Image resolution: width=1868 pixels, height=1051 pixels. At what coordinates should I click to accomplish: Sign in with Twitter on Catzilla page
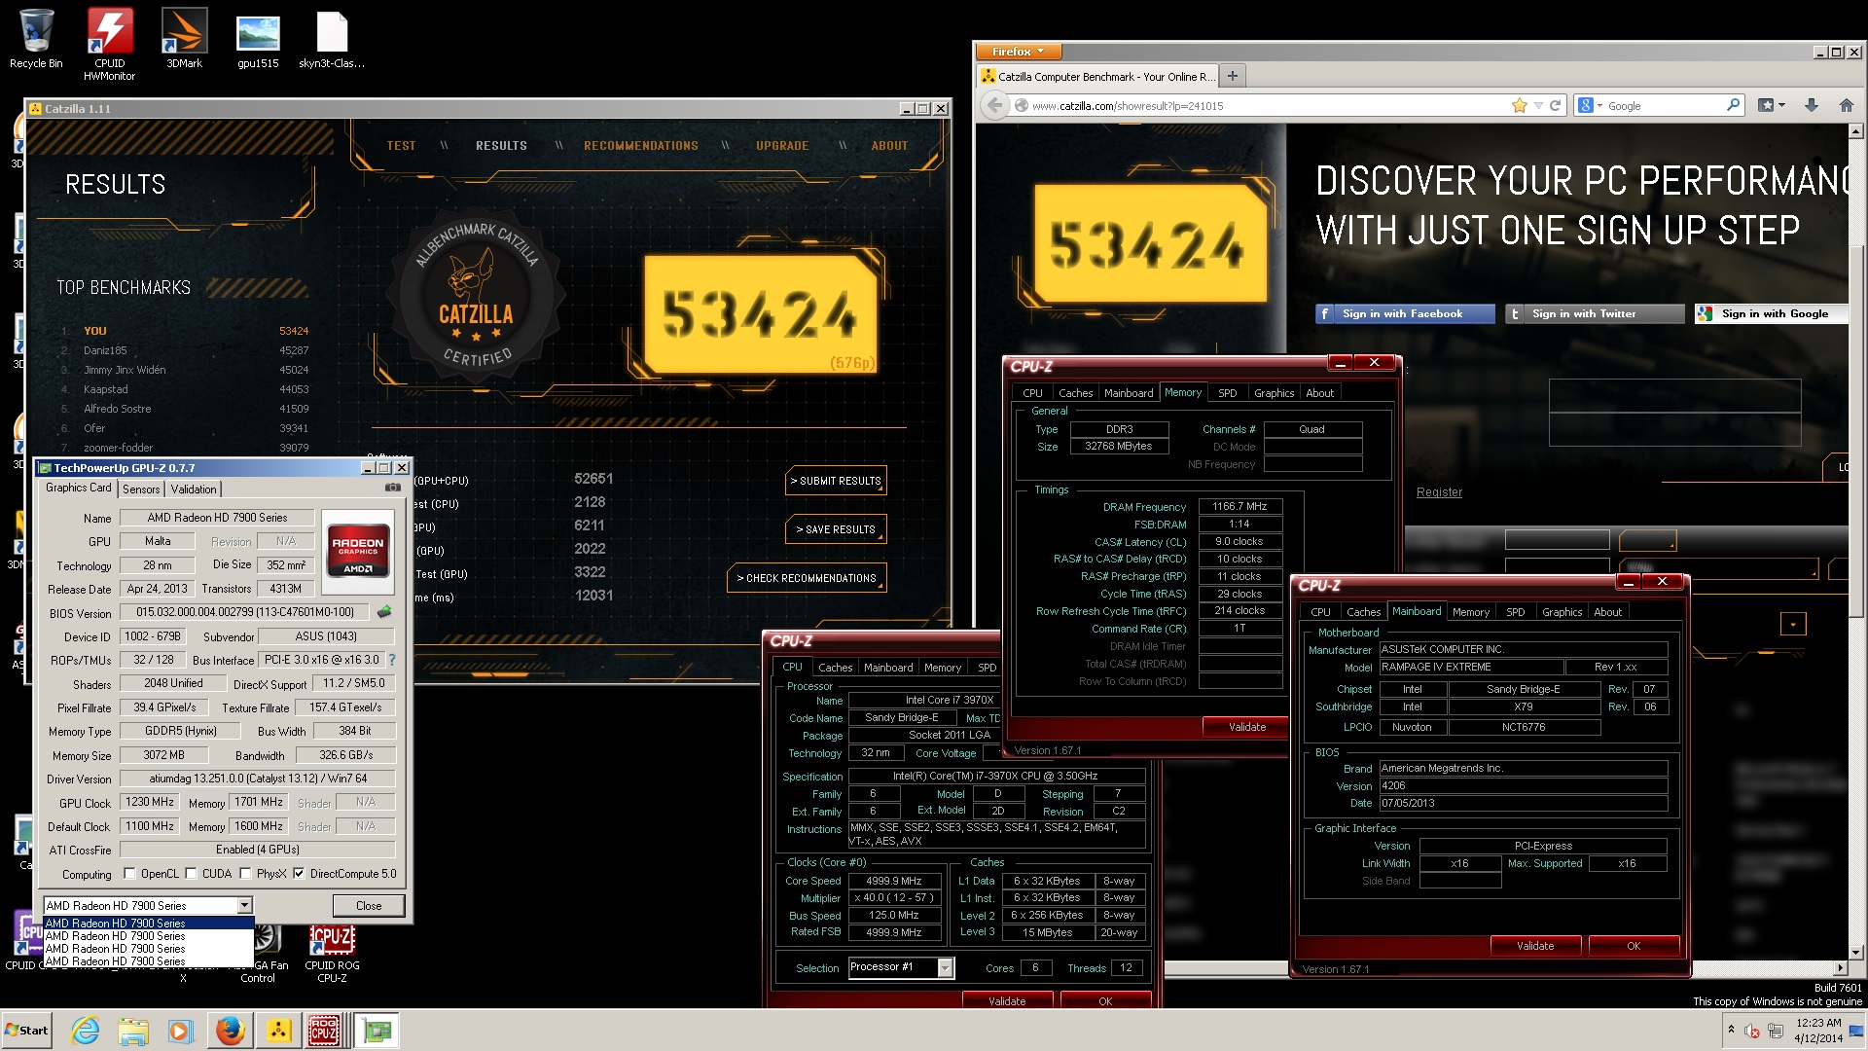1595,313
